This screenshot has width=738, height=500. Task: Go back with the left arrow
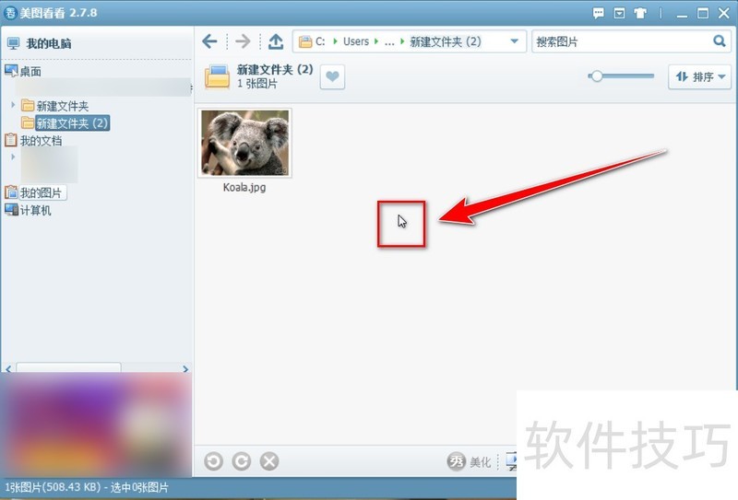point(210,41)
